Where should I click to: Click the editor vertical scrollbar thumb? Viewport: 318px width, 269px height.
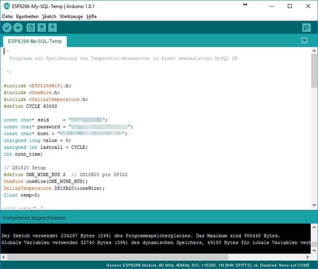pos(314,71)
